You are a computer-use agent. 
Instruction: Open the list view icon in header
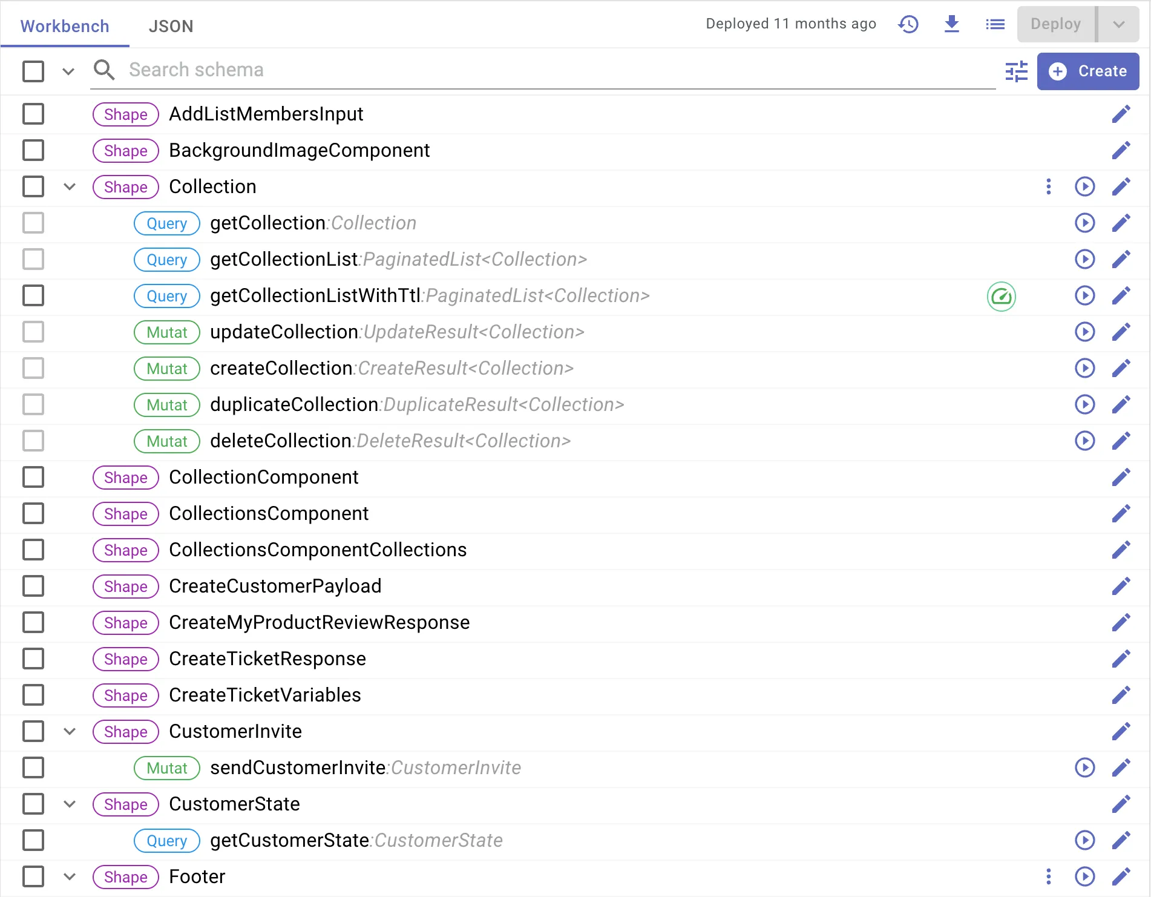point(995,24)
